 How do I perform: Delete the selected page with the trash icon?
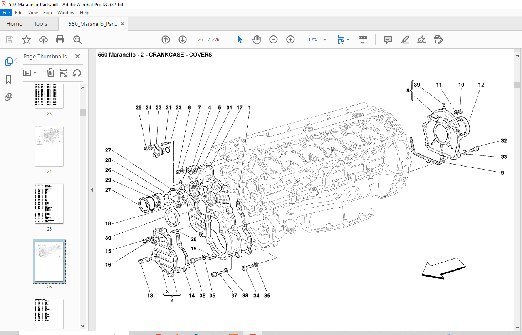coord(50,73)
